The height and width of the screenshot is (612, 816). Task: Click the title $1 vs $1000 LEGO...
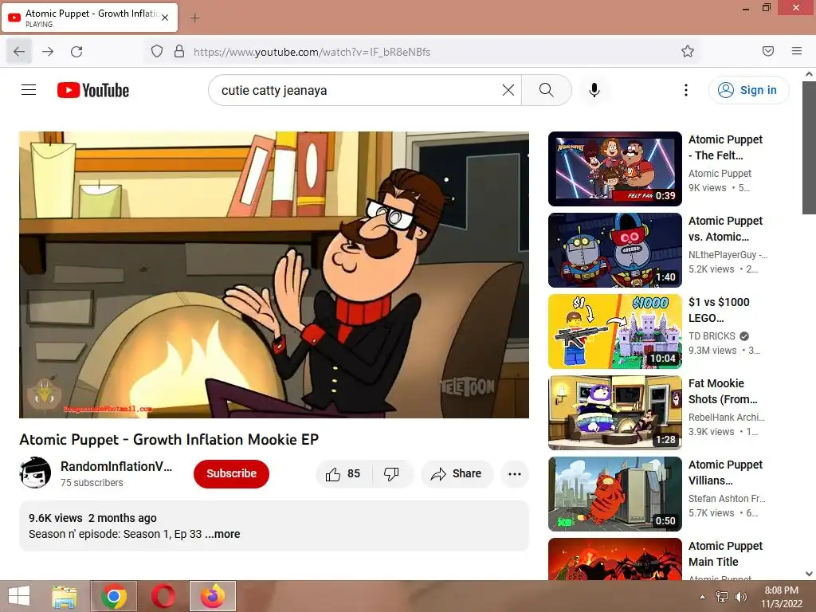pyautogui.click(x=719, y=310)
